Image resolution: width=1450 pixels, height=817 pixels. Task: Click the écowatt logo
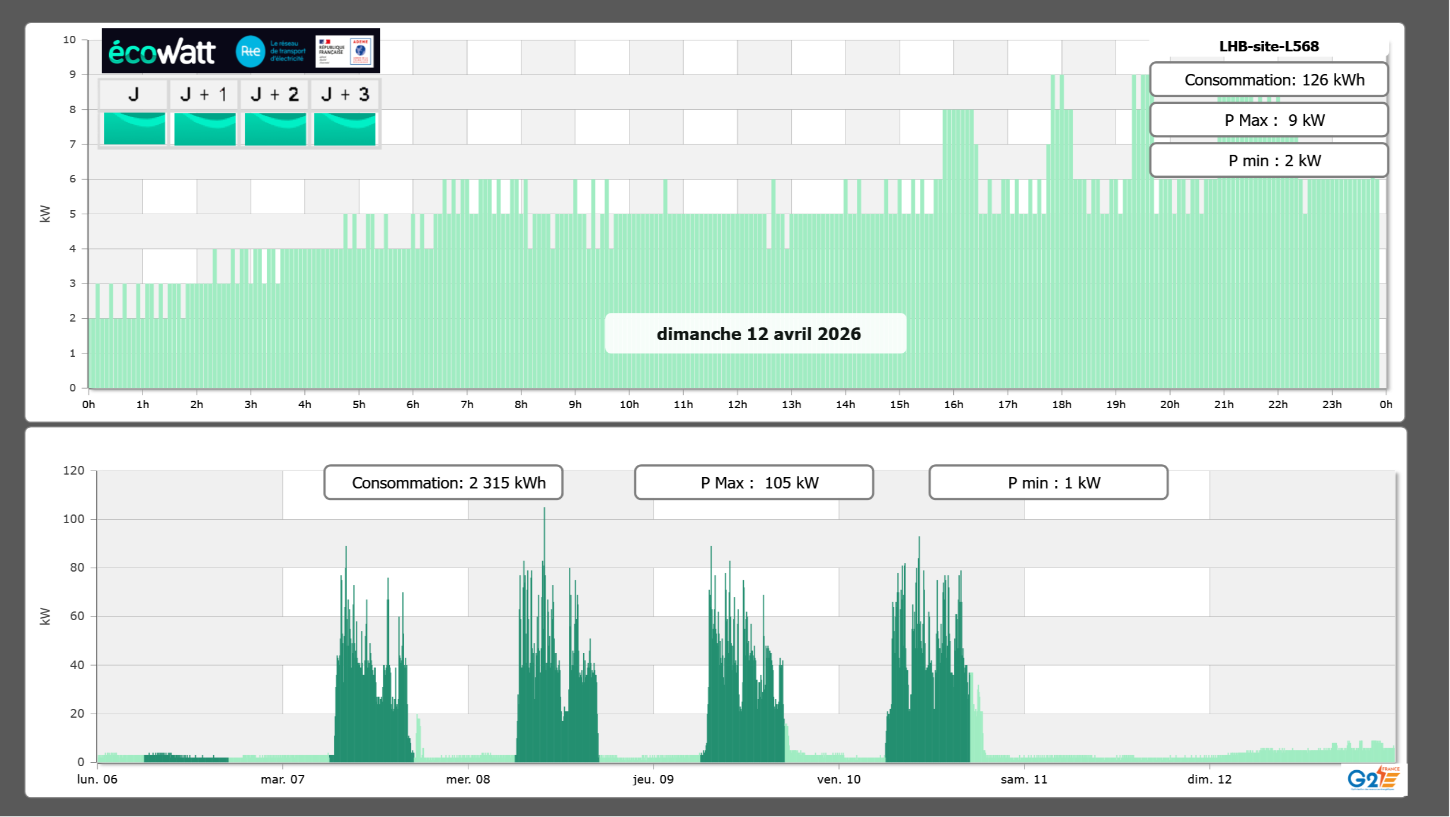pyautogui.click(x=162, y=52)
